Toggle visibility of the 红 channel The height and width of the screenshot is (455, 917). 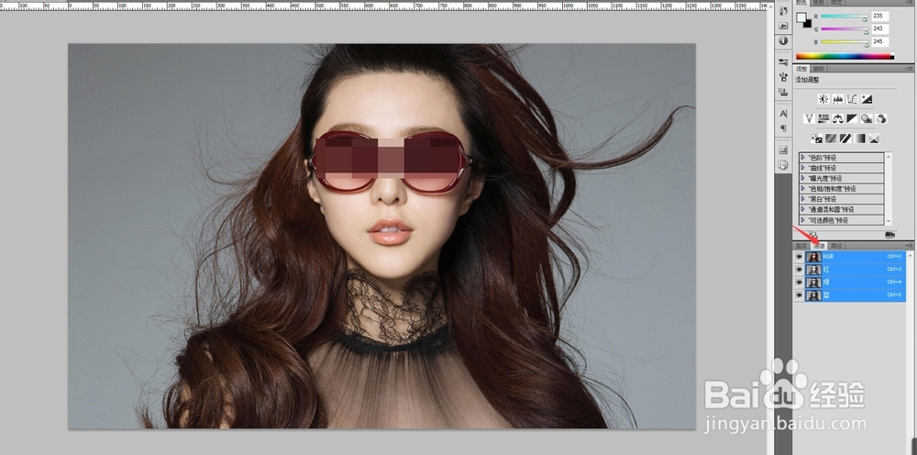click(x=799, y=270)
